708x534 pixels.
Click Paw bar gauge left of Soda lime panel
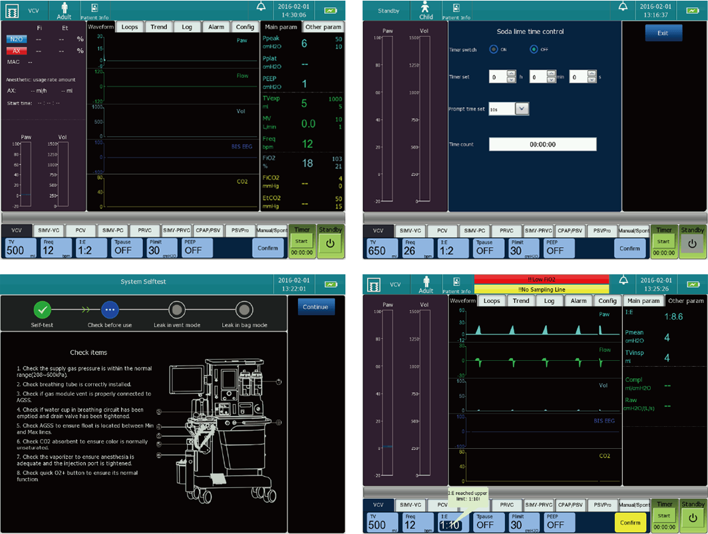pos(386,119)
